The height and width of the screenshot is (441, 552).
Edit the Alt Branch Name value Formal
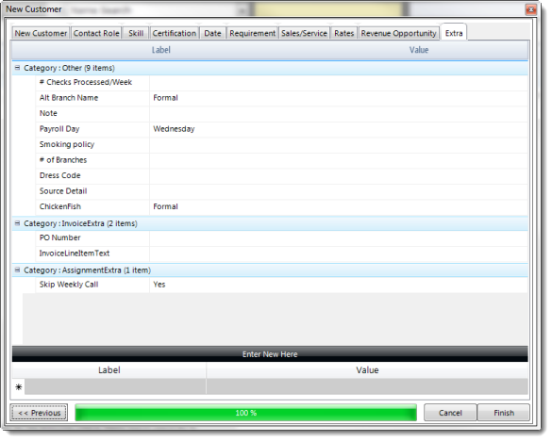(x=339, y=98)
